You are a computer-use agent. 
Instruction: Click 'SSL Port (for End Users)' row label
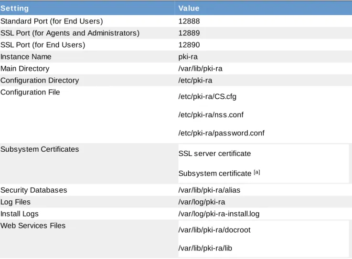(43, 45)
